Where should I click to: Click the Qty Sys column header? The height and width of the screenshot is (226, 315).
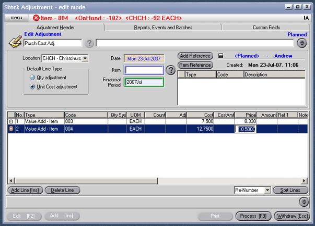click(x=117, y=115)
